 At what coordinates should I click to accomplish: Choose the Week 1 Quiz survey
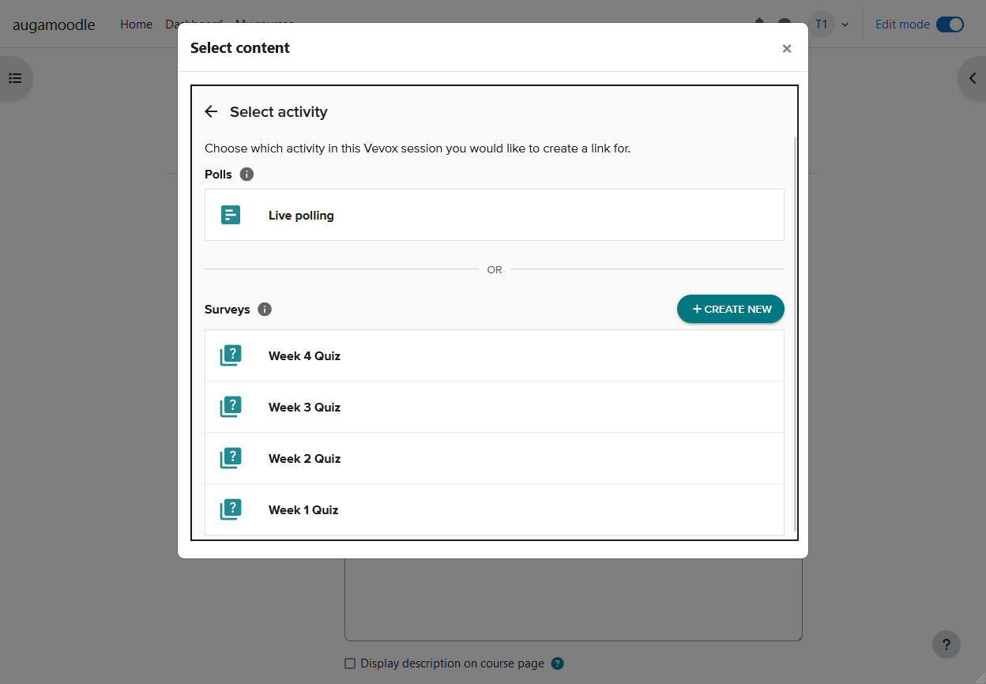click(303, 510)
